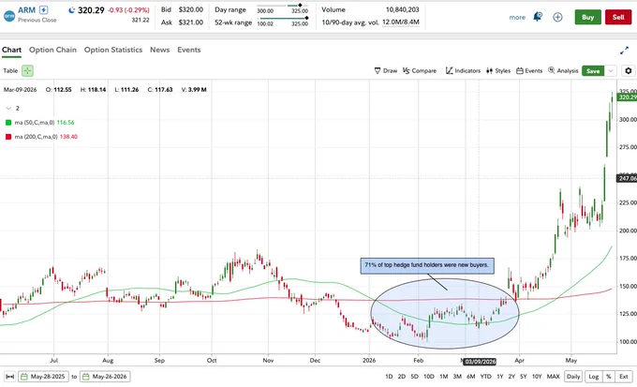The image size is (637, 387).
Task: Save the current chart
Action: [x=593, y=70]
